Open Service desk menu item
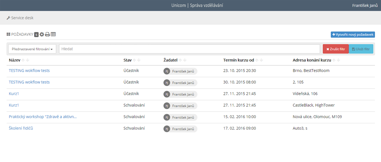This screenshot has width=381, height=162. [x=20, y=18]
